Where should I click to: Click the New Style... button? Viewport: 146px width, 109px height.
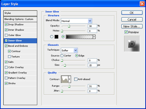click(132, 26)
